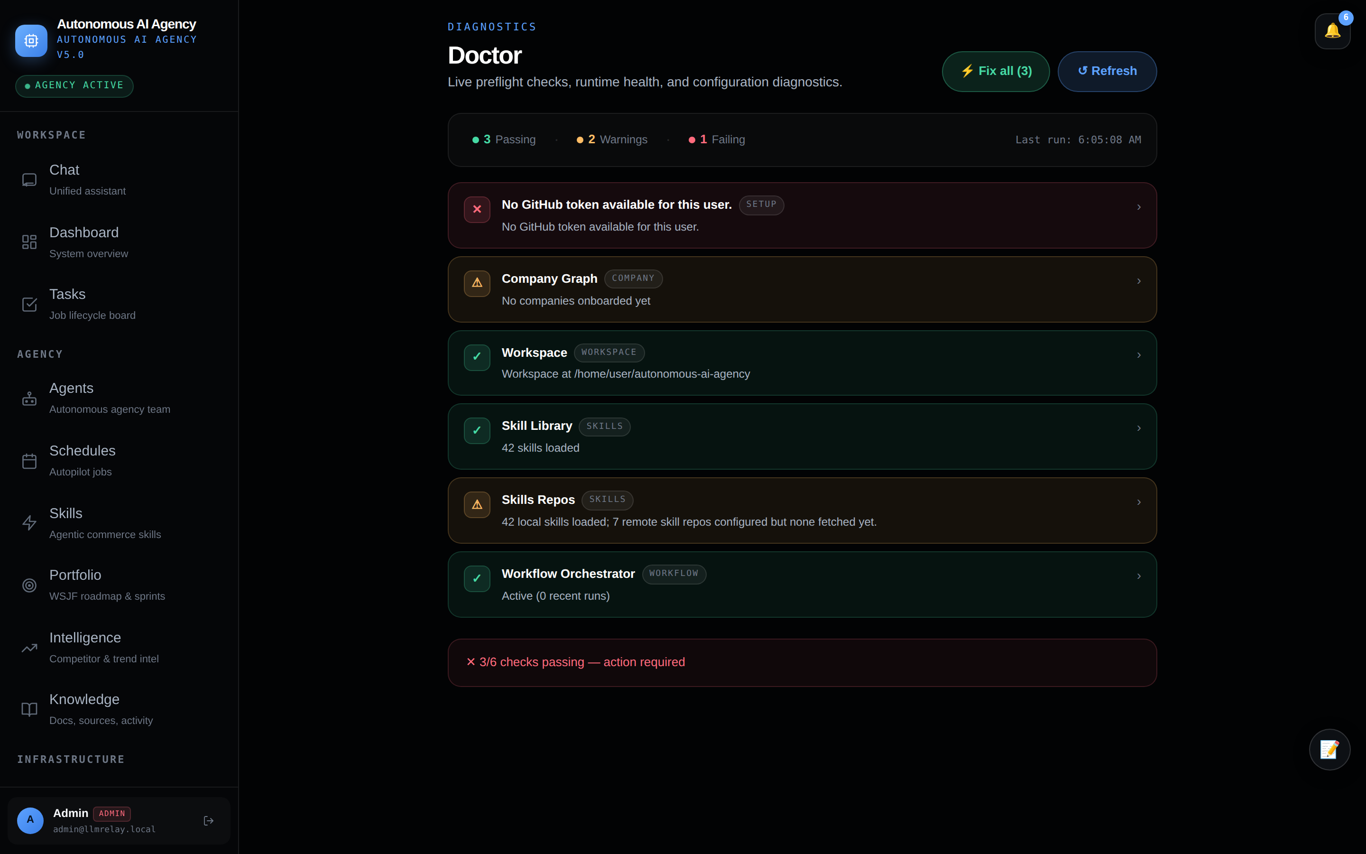Expand the Skill Library check chevron
The width and height of the screenshot is (1366, 854).
(1139, 429)
